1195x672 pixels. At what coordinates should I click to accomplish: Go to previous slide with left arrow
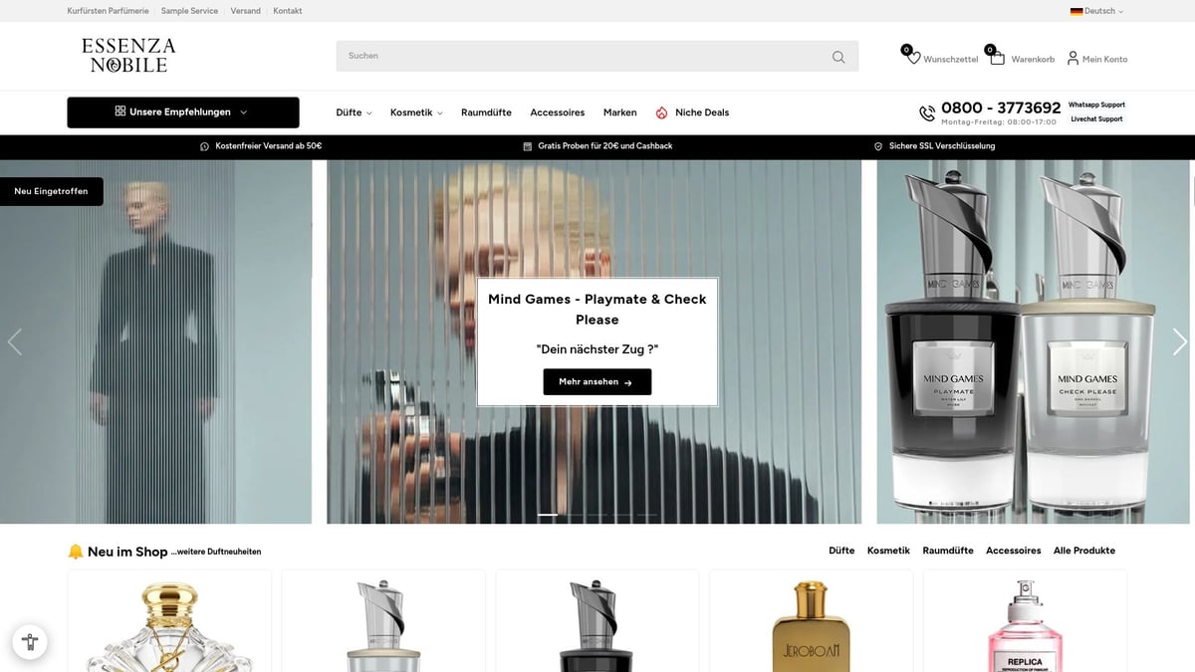click(x=14, y=341)
